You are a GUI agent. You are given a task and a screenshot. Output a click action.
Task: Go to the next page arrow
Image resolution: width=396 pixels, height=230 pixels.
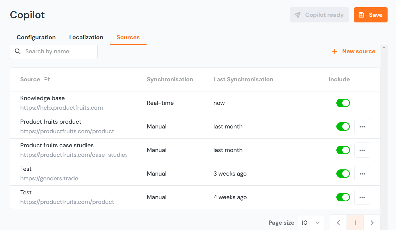372,223
